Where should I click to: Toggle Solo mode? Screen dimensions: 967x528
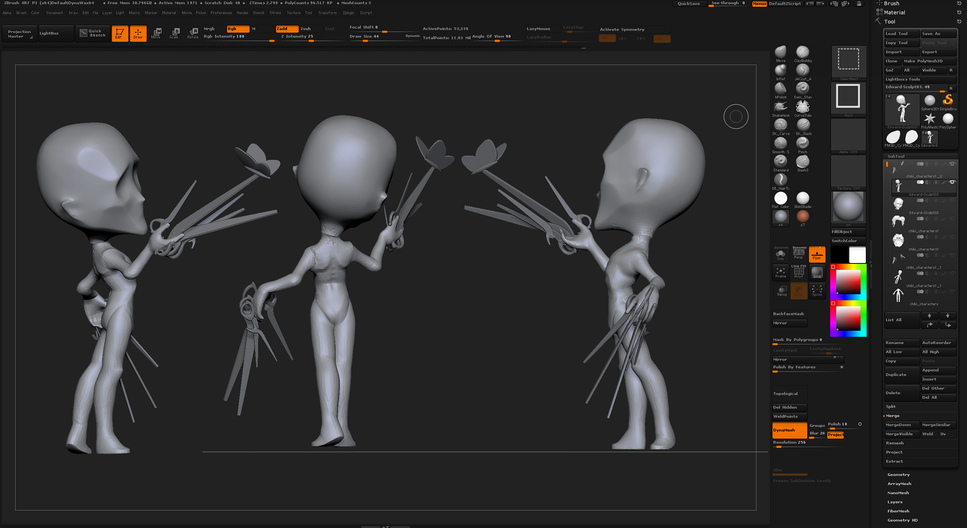[x=781, y=254]
